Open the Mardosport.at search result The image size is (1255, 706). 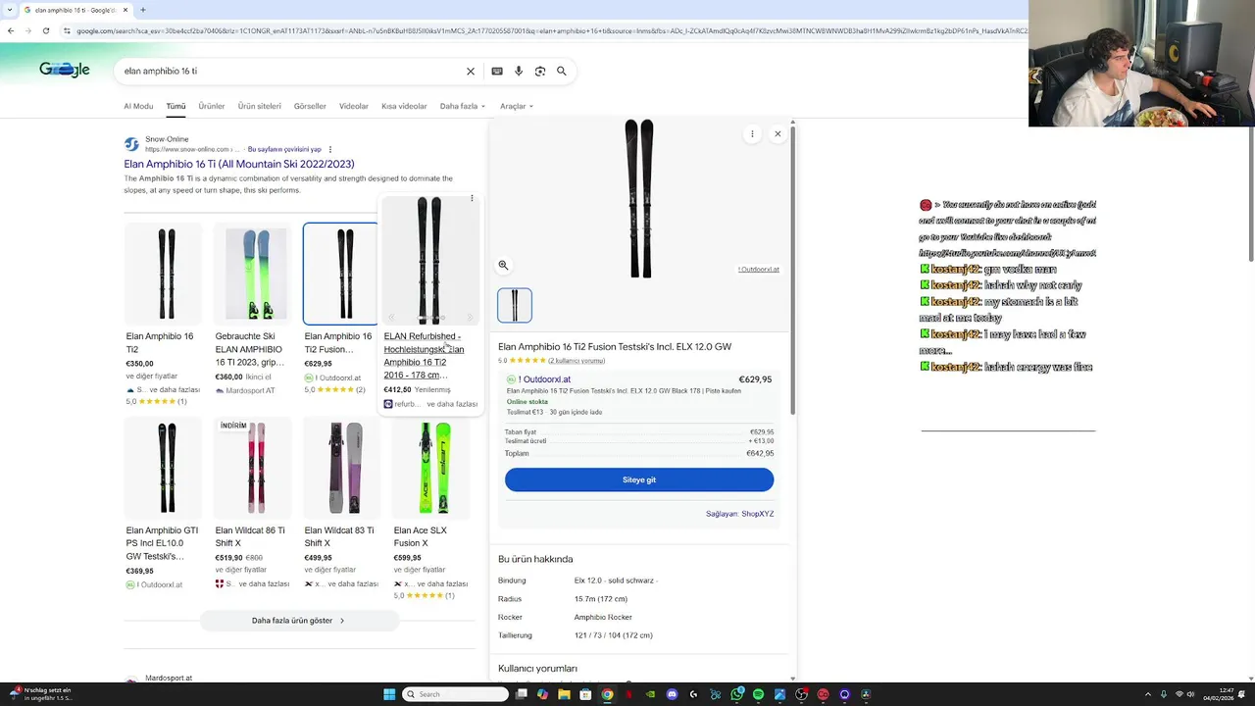(x=169, y=678)
